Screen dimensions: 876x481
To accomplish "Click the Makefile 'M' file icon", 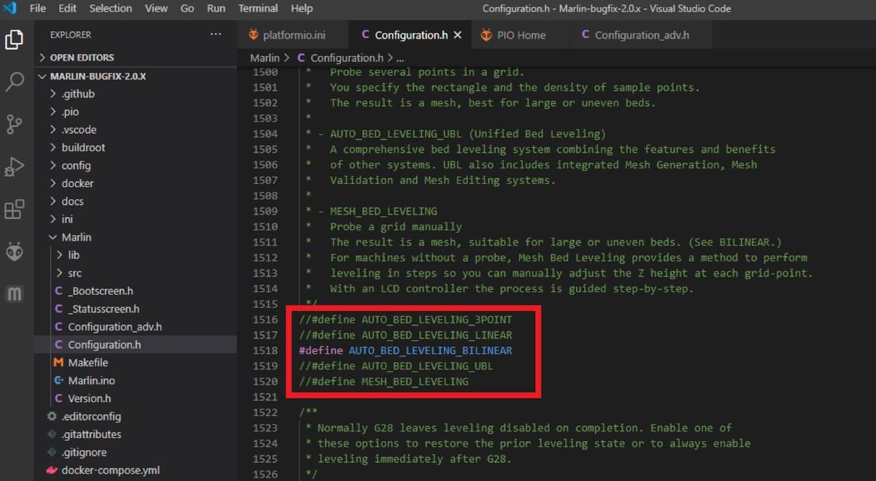I will 58,363.
